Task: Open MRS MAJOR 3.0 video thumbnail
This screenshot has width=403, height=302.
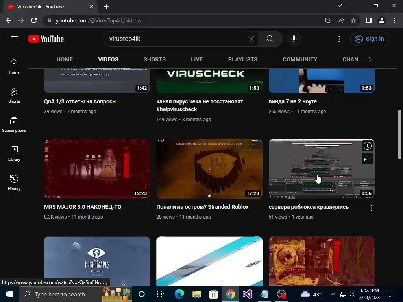Action: [97, 169]
